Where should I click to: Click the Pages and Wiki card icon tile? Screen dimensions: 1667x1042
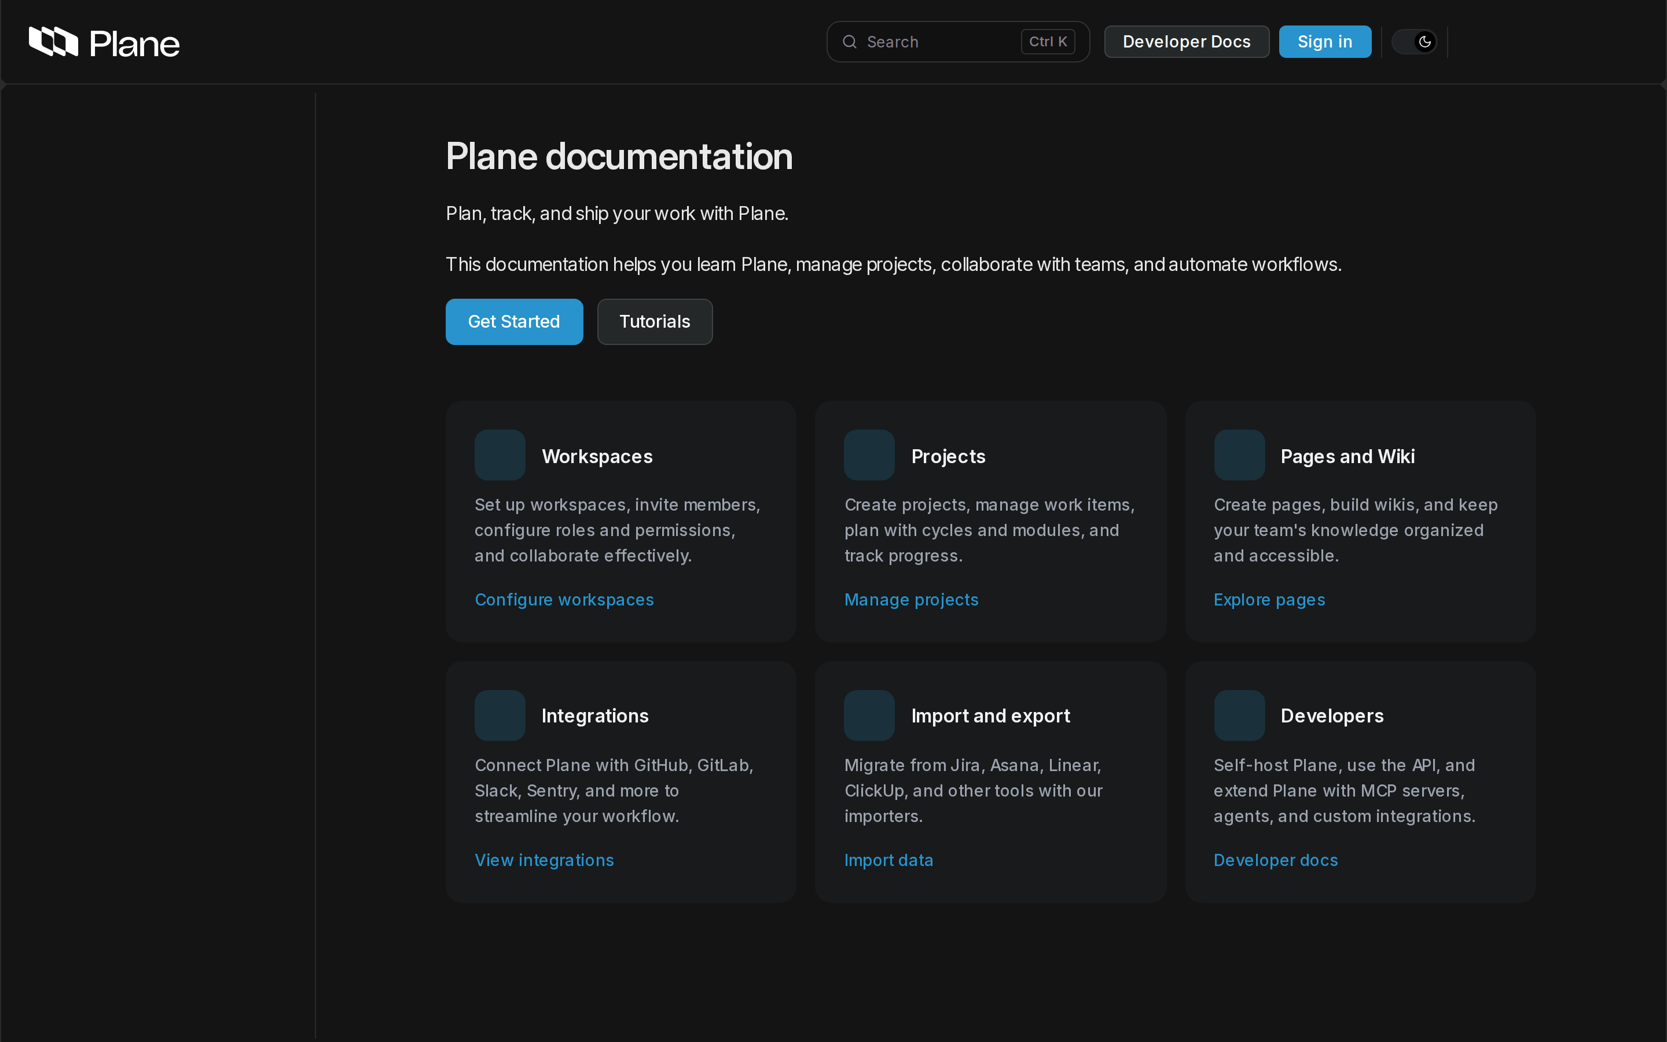coord(1239,455)
